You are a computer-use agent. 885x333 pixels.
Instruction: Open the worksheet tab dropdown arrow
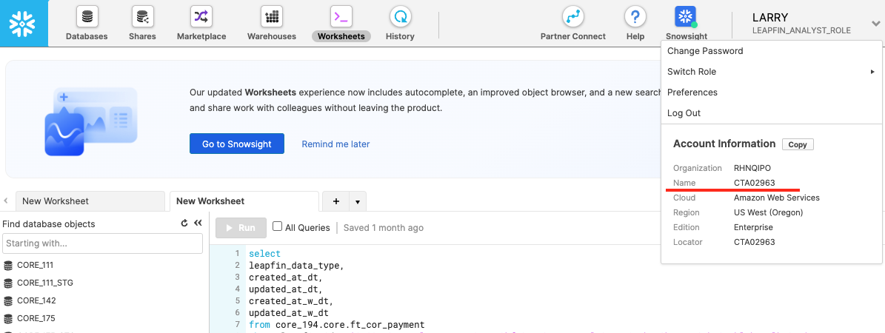tap(358, 201)
